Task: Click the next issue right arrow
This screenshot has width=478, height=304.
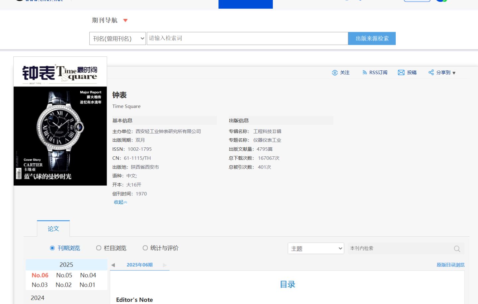Action: pyautogui.click(x=165, y=265)
